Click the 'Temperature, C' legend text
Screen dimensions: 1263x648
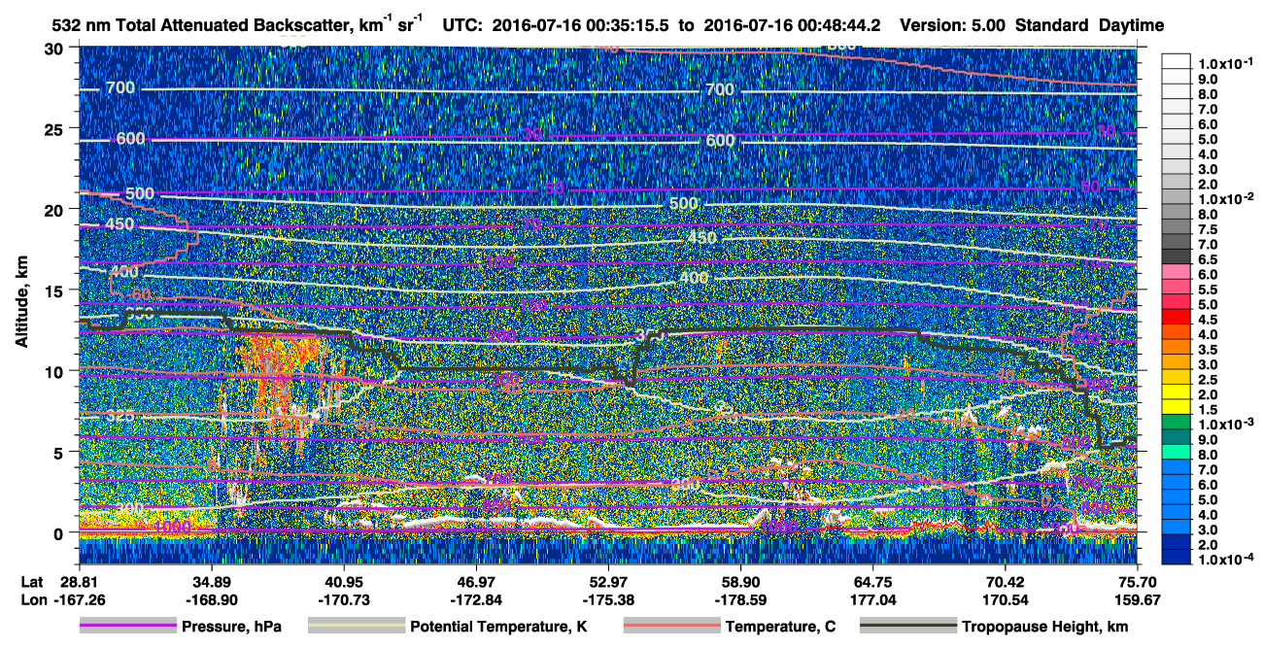point(780,627)
